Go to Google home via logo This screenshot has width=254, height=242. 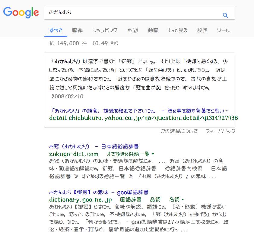point(21,12)
